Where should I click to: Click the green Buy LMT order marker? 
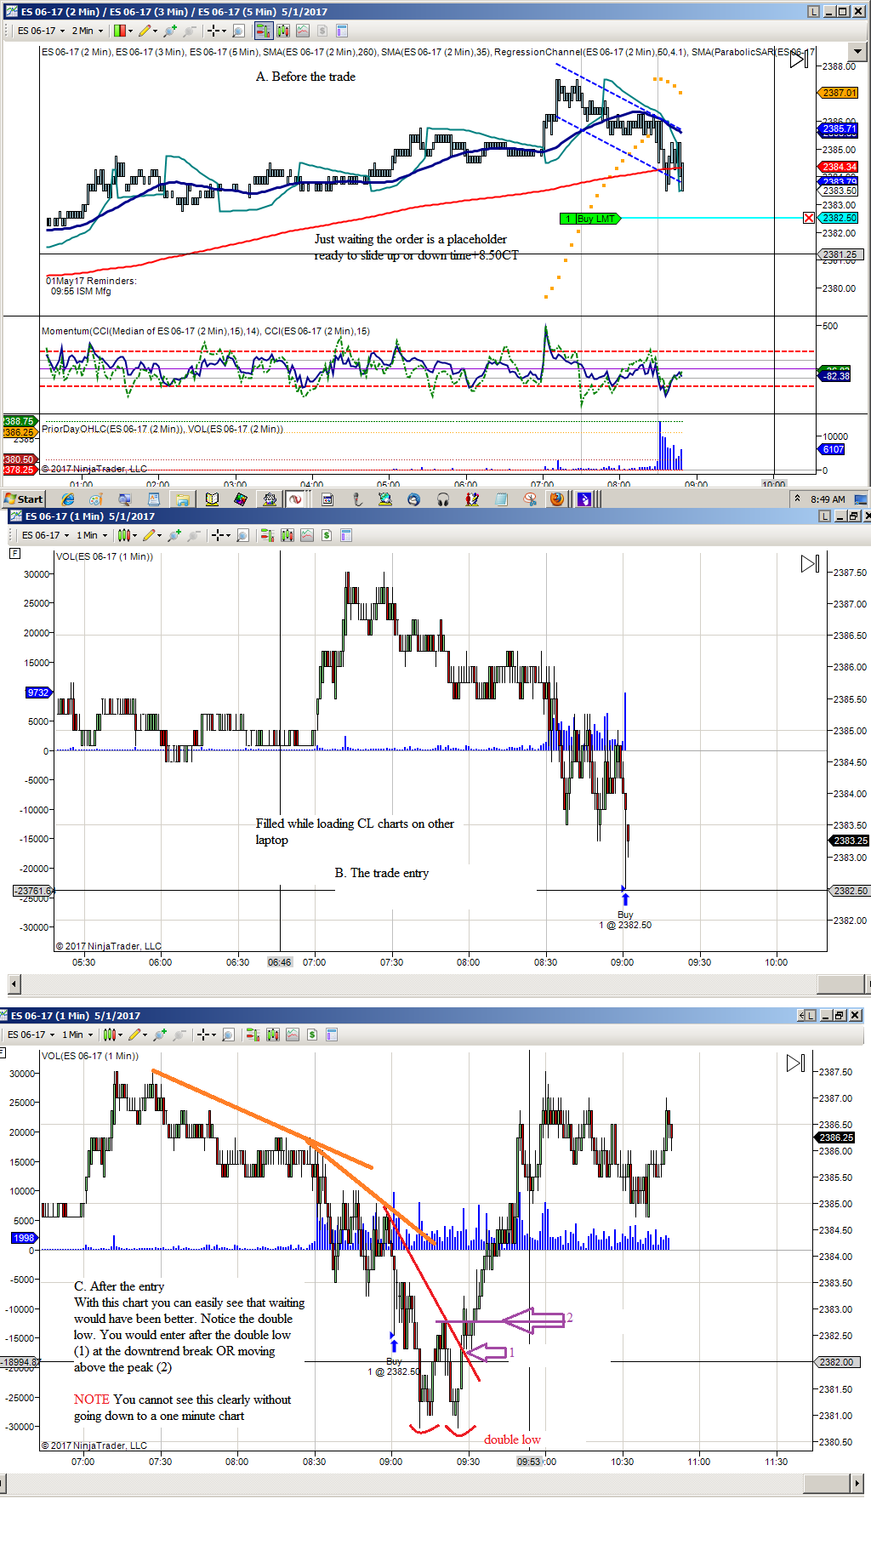coord(590,219)
